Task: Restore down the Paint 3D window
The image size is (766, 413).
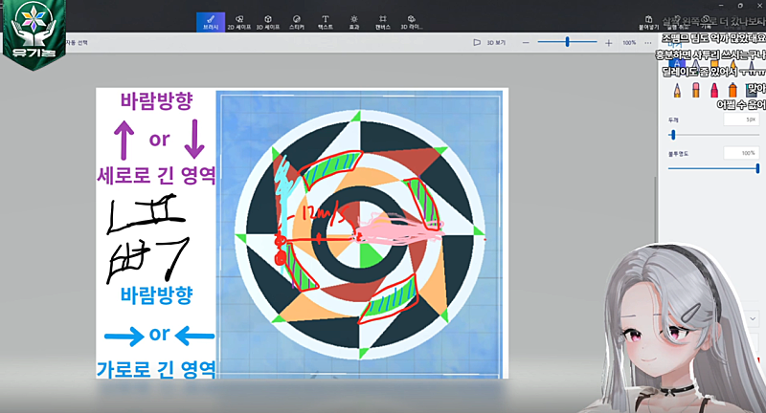Action: pos(740,6)
